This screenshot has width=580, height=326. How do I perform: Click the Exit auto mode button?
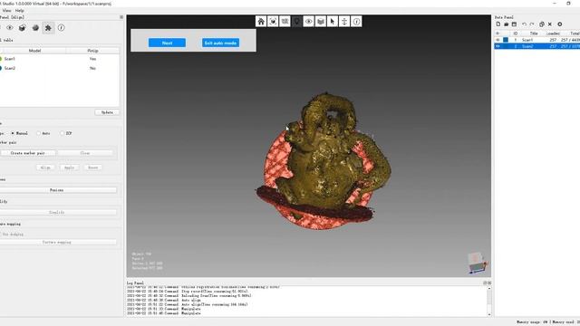pyautogui.click(x=220, y=43)
